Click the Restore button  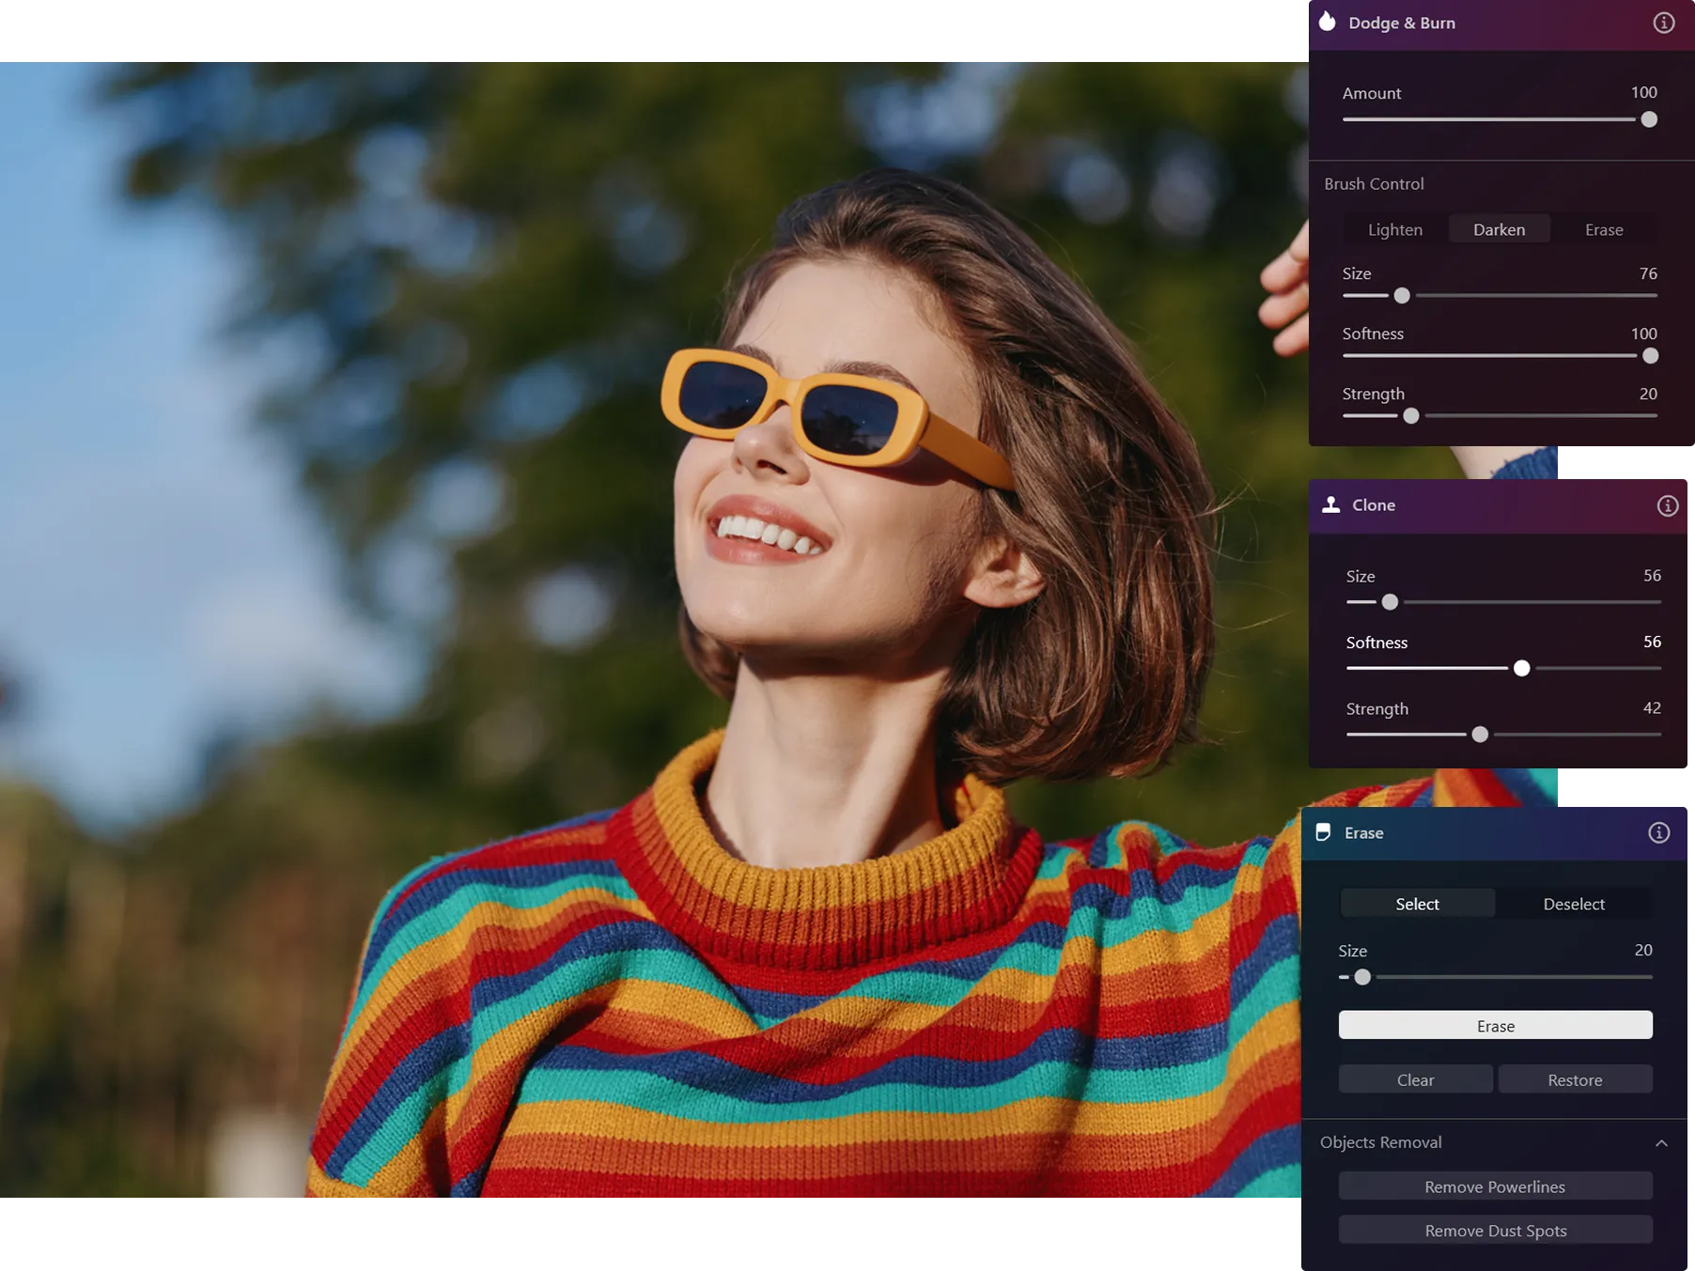click(1576, 1079)
